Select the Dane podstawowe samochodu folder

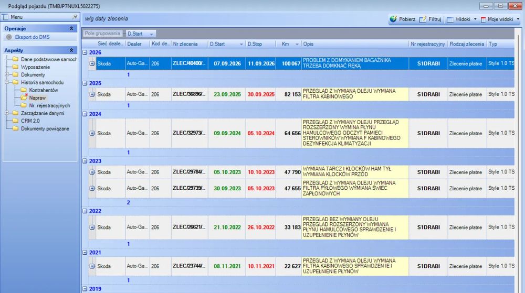point(15,59)
